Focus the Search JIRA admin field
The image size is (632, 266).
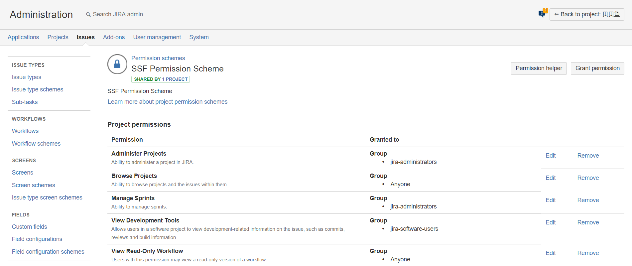tap(118, 14)
